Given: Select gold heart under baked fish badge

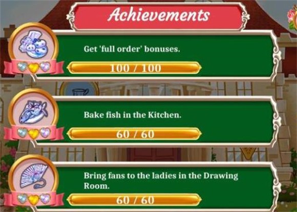Looking at the screenshot, I should click(33, 134).
